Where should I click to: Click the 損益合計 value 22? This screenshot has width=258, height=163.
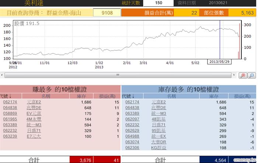pos(186,13)
